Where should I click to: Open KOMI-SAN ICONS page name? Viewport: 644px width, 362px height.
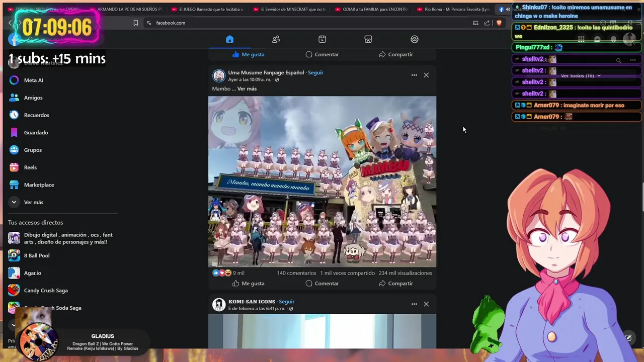252,302
